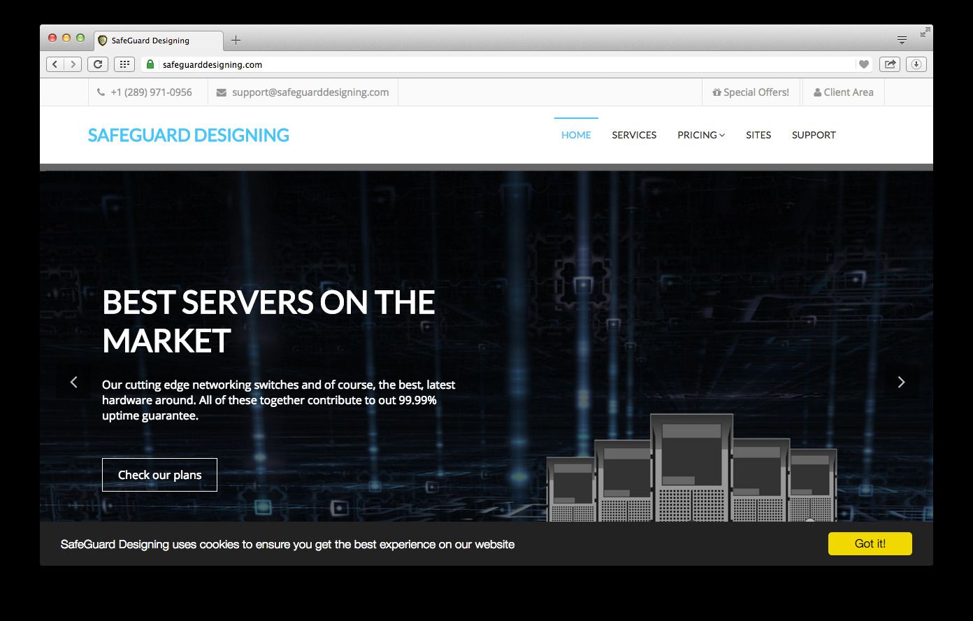The height and width of the screenshot is (621, 973).
Task: Open the speed dial grid icon
Action: pyautogui.click(x=124, y=64)
